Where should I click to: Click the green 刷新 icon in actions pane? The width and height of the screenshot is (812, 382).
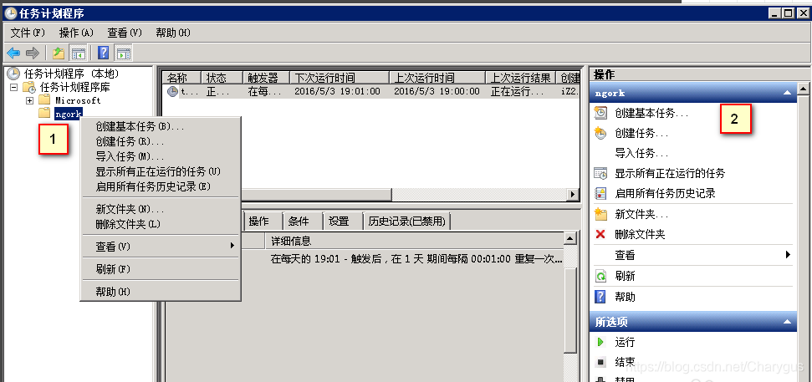(x=600, y=277)
